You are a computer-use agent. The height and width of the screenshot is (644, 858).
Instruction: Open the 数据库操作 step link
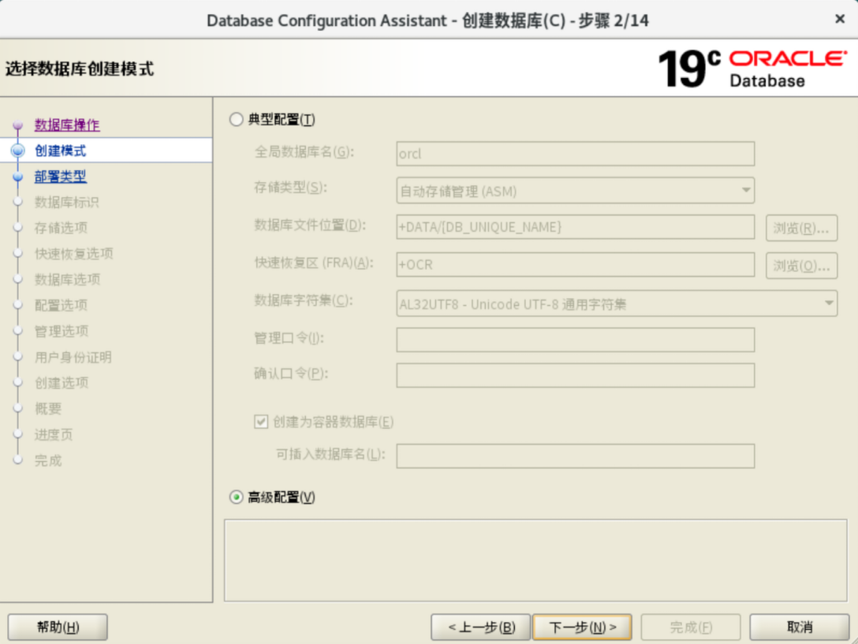click(x=67, y=125)
